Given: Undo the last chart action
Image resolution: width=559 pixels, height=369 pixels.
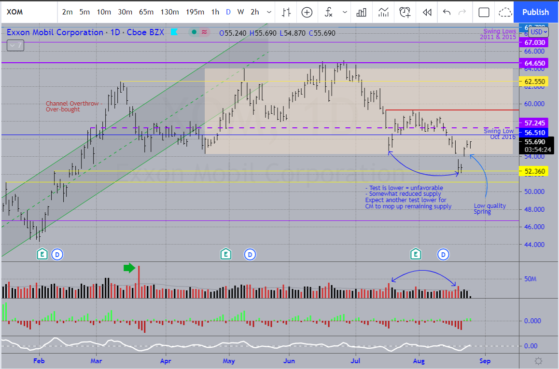Looking at the screenshot, I should [447, 12].
